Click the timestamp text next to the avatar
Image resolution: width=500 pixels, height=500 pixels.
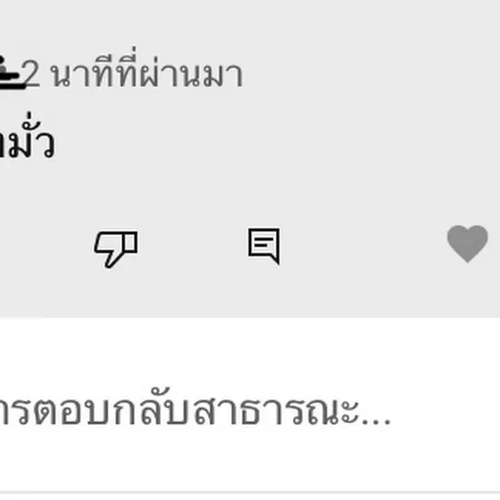coord(133,71)
